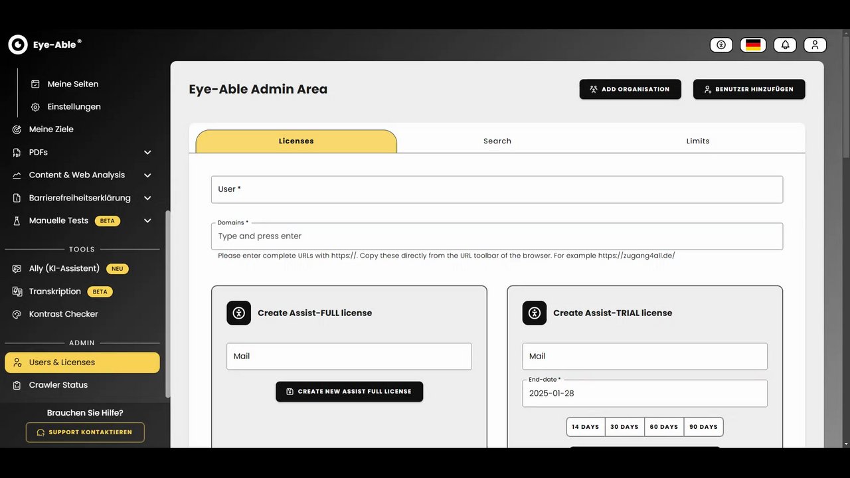850x478 pixels.
Task: Switch language via German flag icon
Action: [x=753, y=44]
